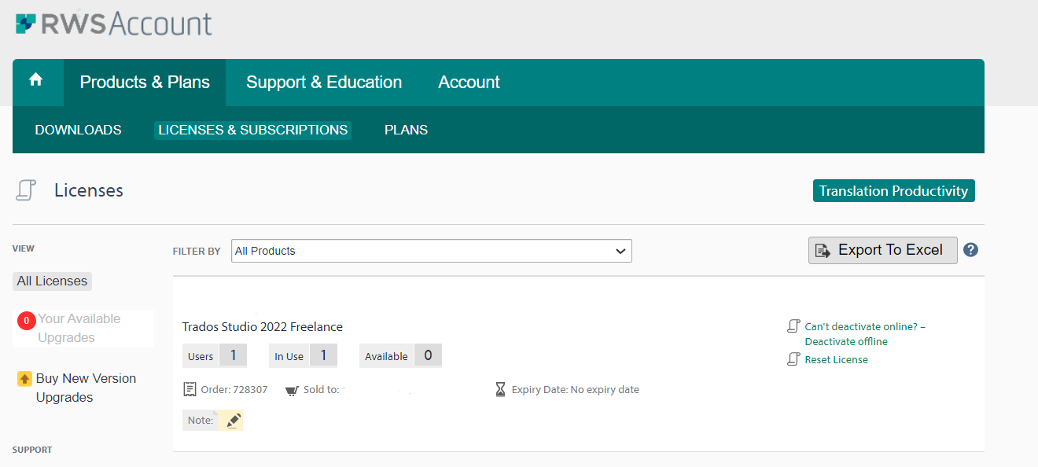
Task: Select the All Licenses view
Action: tap(52, 281)
